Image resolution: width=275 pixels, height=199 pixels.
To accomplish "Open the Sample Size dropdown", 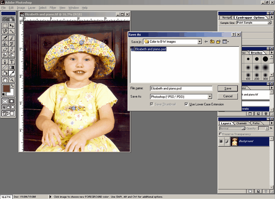I will [x=269, y=23].
